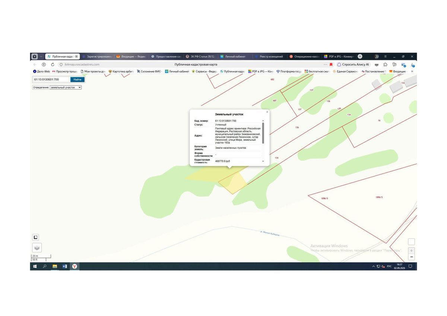Open Word from the Windows taskbar
Viewport: 447px width, 316px height.
tap(64, 266)
